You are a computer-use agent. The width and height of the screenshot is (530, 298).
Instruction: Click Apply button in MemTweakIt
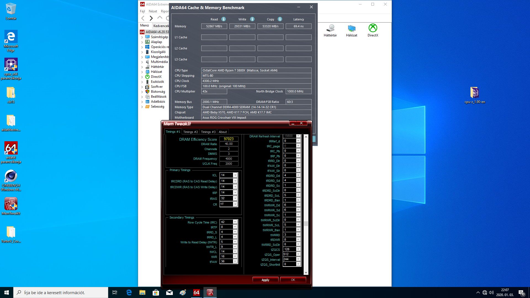click(x=265, y=280)
